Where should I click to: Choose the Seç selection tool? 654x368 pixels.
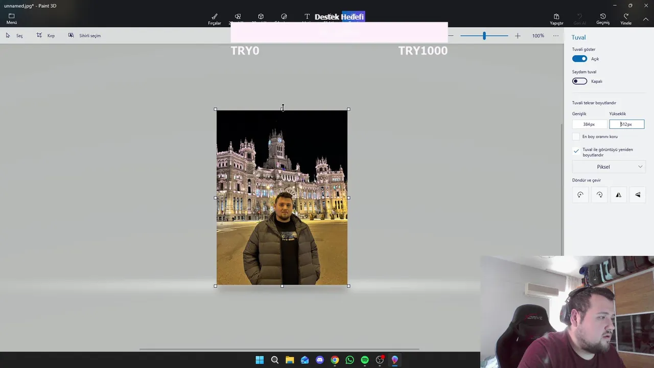point(14,36)
